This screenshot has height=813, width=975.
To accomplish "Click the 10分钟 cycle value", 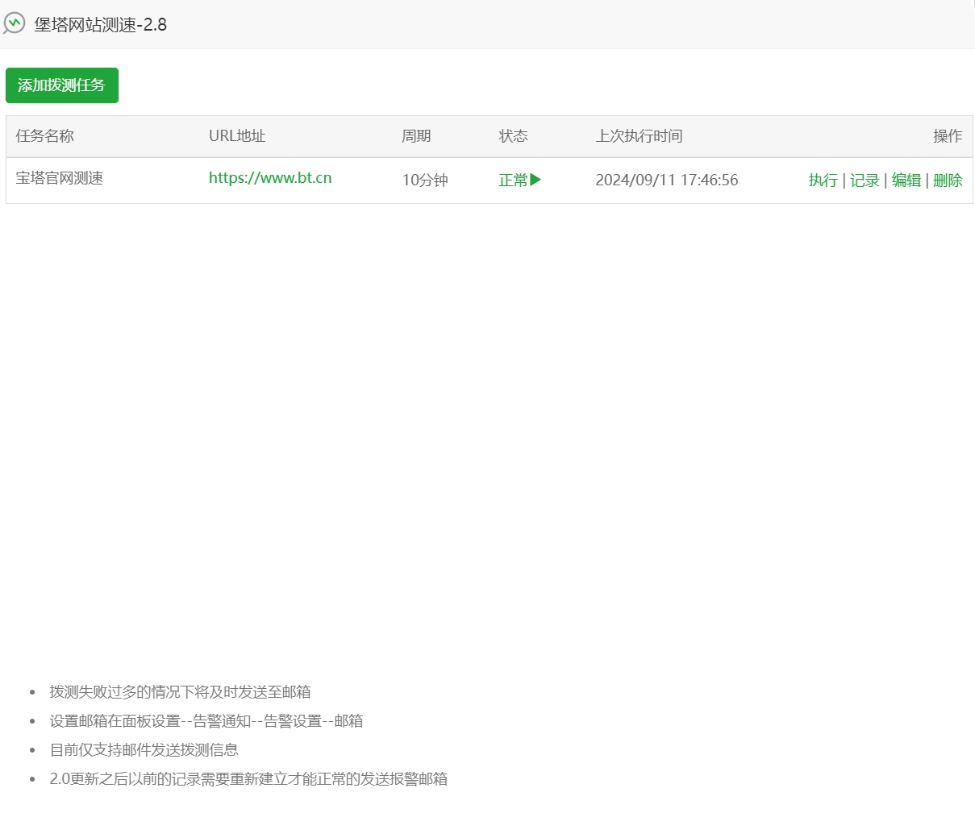I will pyautogui.click(x=425, y=180).
